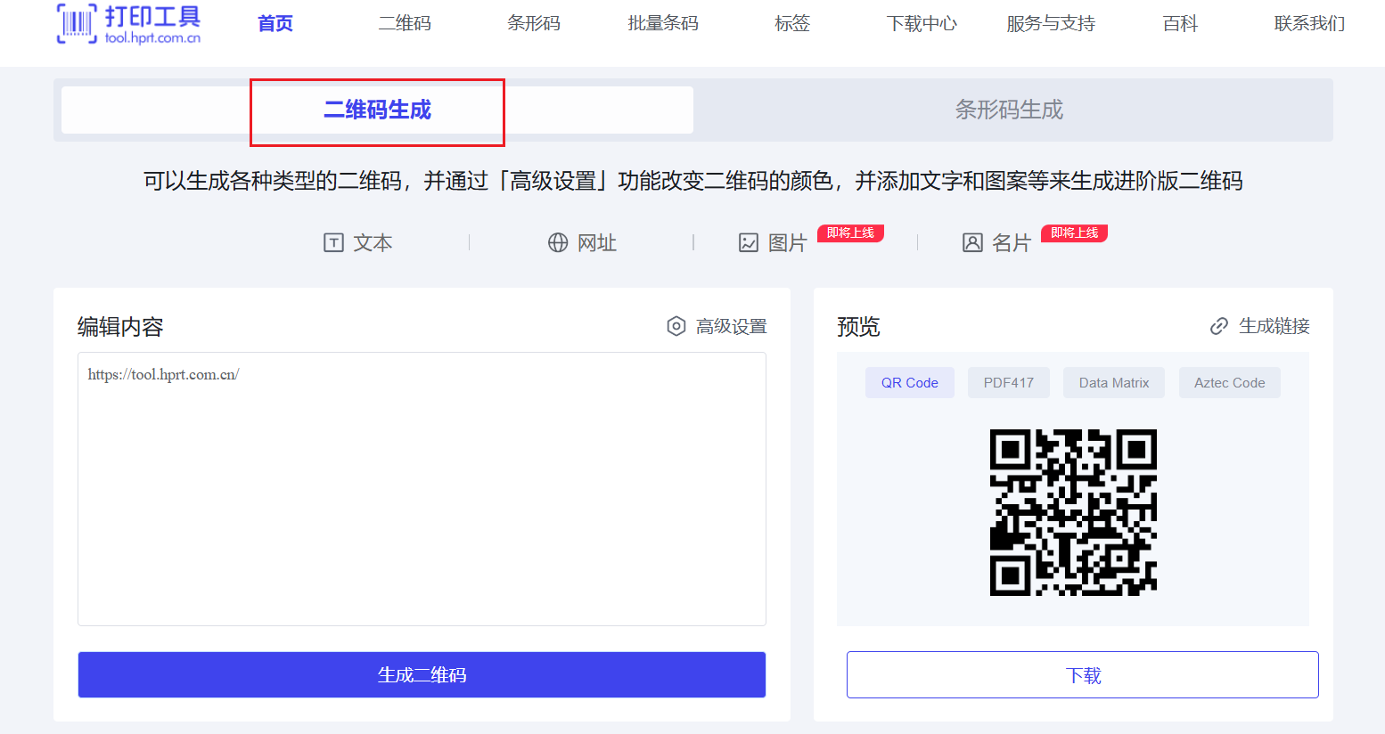Click the 预览 heading

858,326
